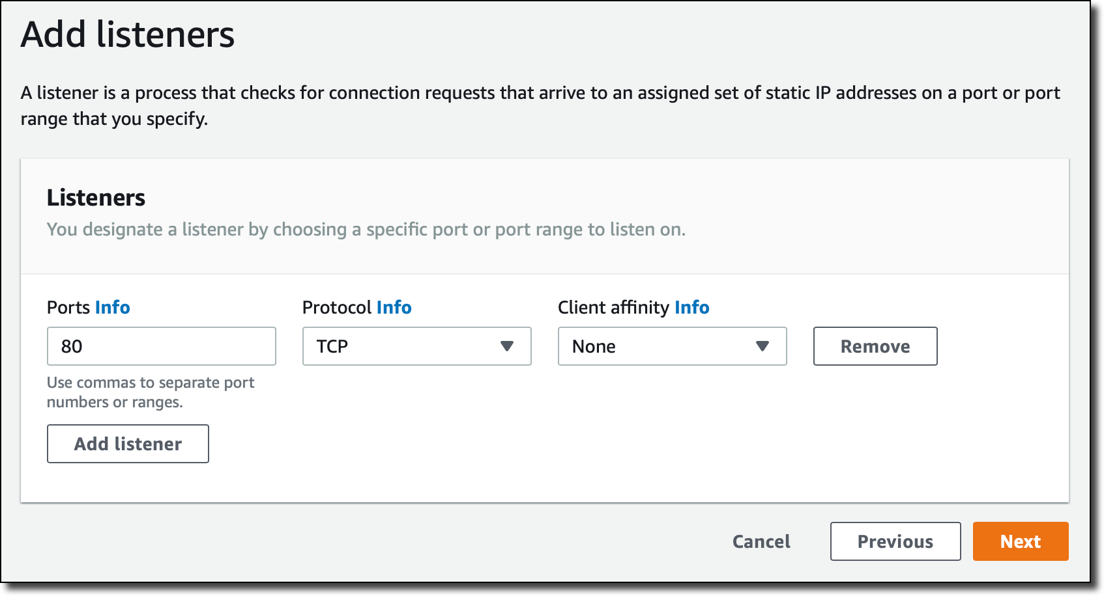Click the Ports field label
1104x596 pixels.
point(68,307)
